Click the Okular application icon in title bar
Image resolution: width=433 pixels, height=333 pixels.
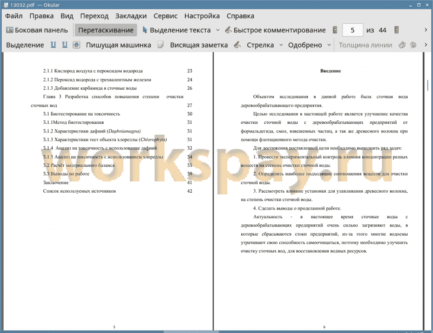6,5
